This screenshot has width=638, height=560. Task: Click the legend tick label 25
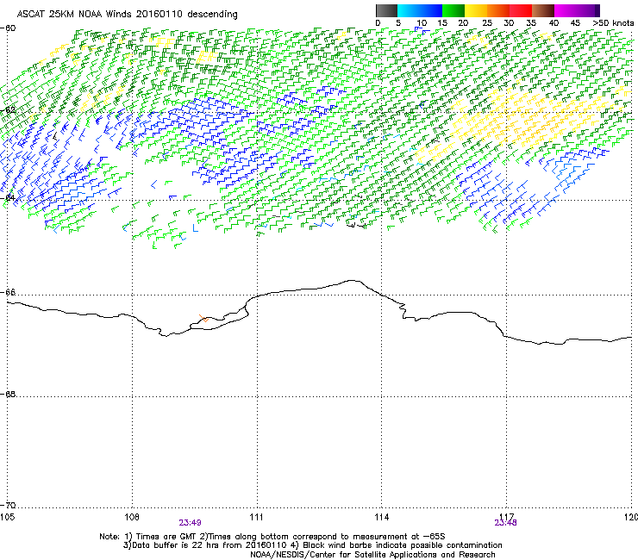click(x=486, y=22)
